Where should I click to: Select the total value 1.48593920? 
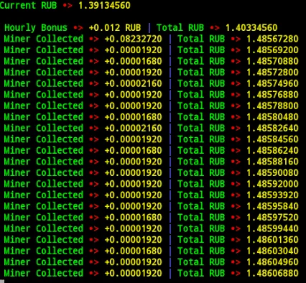pos(272,195)
